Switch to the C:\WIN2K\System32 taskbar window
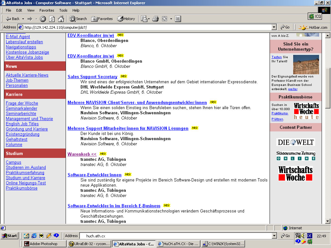Image resolution: width=331 pixels, height=248 pixels. point(223,244)
